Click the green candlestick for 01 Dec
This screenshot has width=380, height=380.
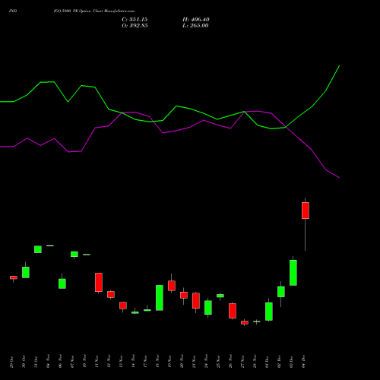coord(269,312)
